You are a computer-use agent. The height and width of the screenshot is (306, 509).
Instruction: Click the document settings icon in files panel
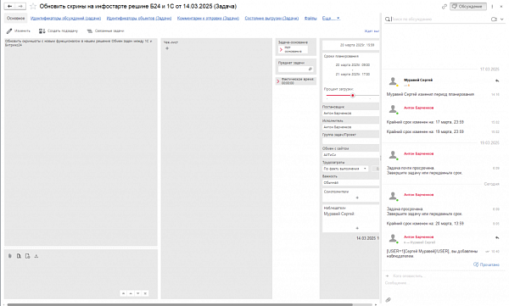[28, 256]
